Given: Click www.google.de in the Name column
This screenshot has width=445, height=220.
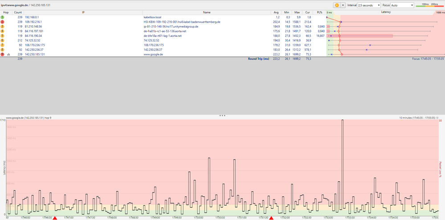Looking at the screenshot, I should [x=153, y=54].
